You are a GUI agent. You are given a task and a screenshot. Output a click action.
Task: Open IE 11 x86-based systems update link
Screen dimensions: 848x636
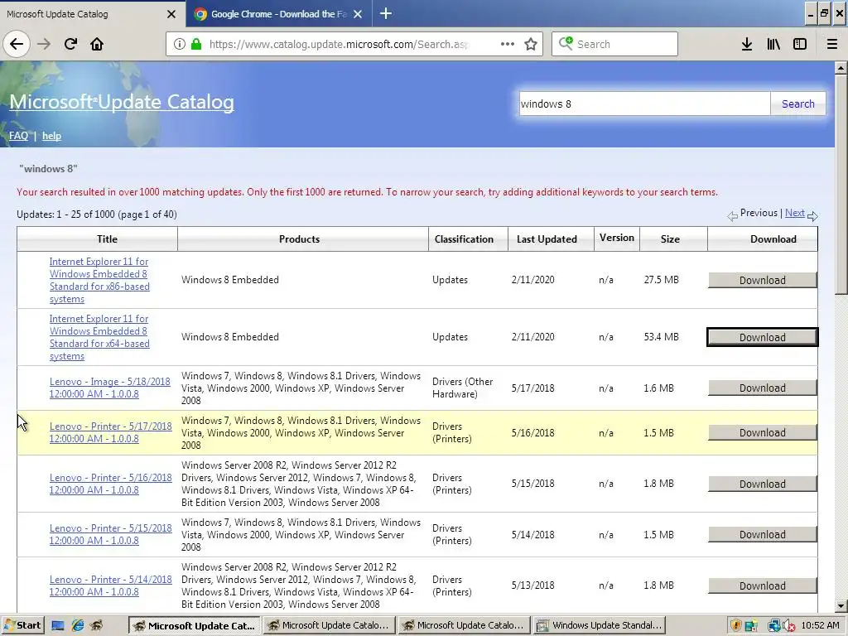[x=99, y=280]
